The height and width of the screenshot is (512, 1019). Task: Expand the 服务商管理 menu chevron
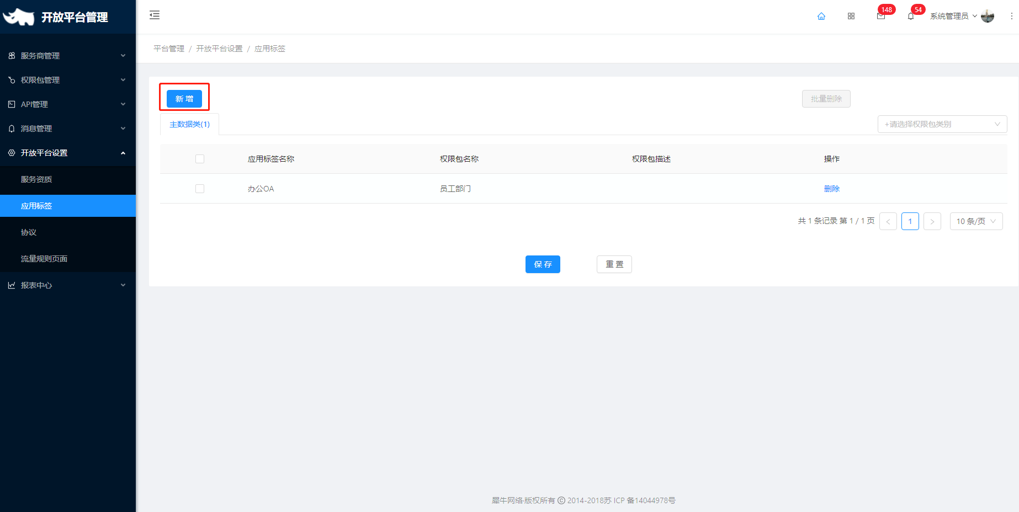tap(123, 56)
